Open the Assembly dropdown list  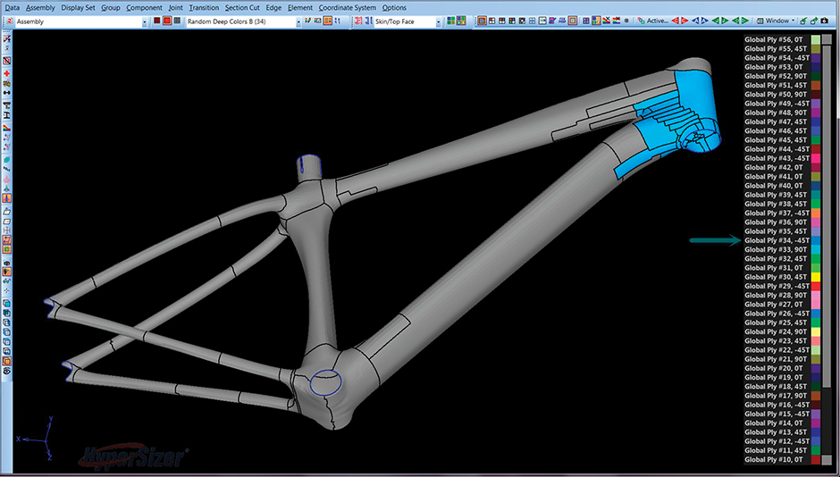145,21
